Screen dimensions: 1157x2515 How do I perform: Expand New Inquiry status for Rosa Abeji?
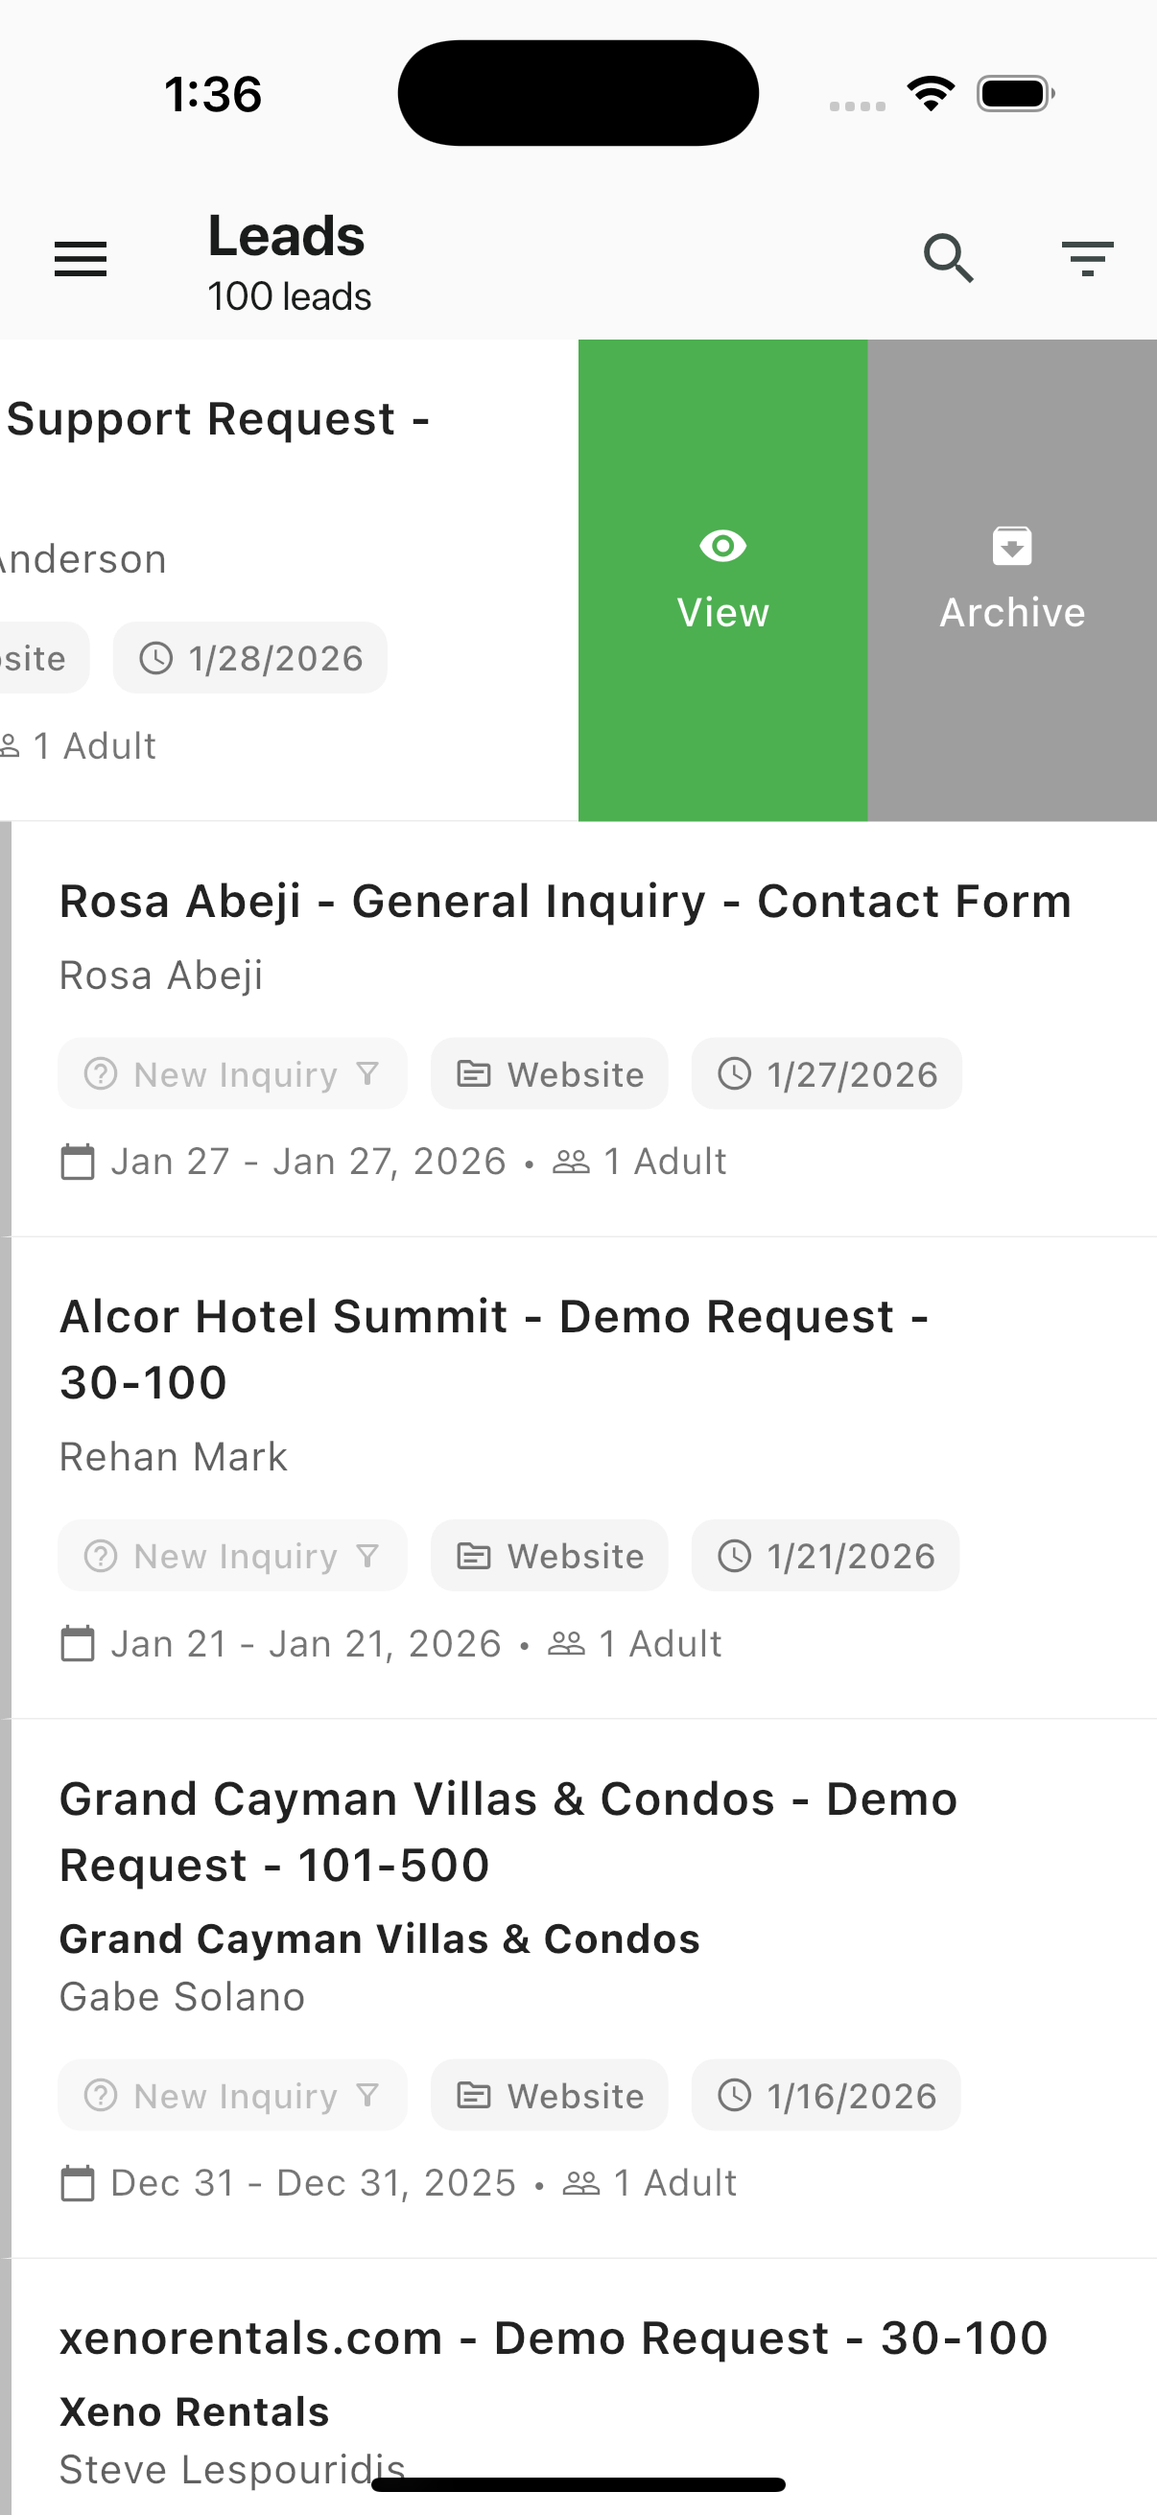232,1074
